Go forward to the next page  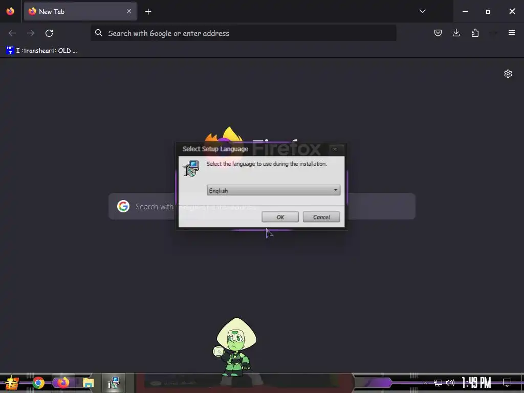point(31,33)
